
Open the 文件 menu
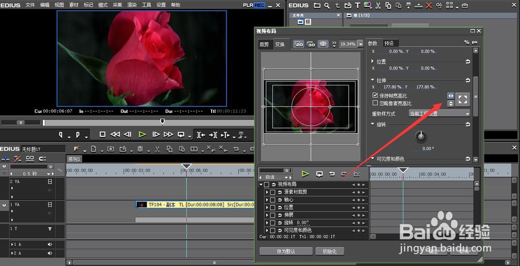[x=30, y=5]
